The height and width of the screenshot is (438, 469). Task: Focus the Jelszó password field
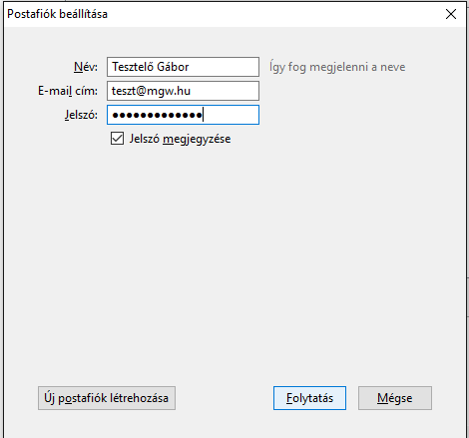point(183,115)
